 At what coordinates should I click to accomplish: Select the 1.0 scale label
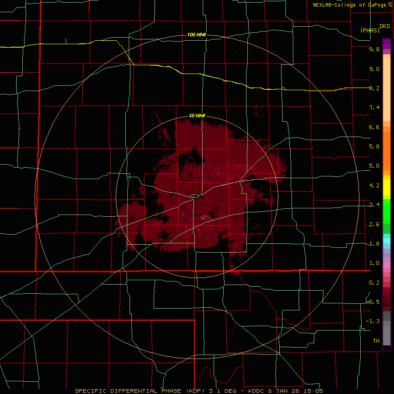pyautogui.click(x=374, y=263)
